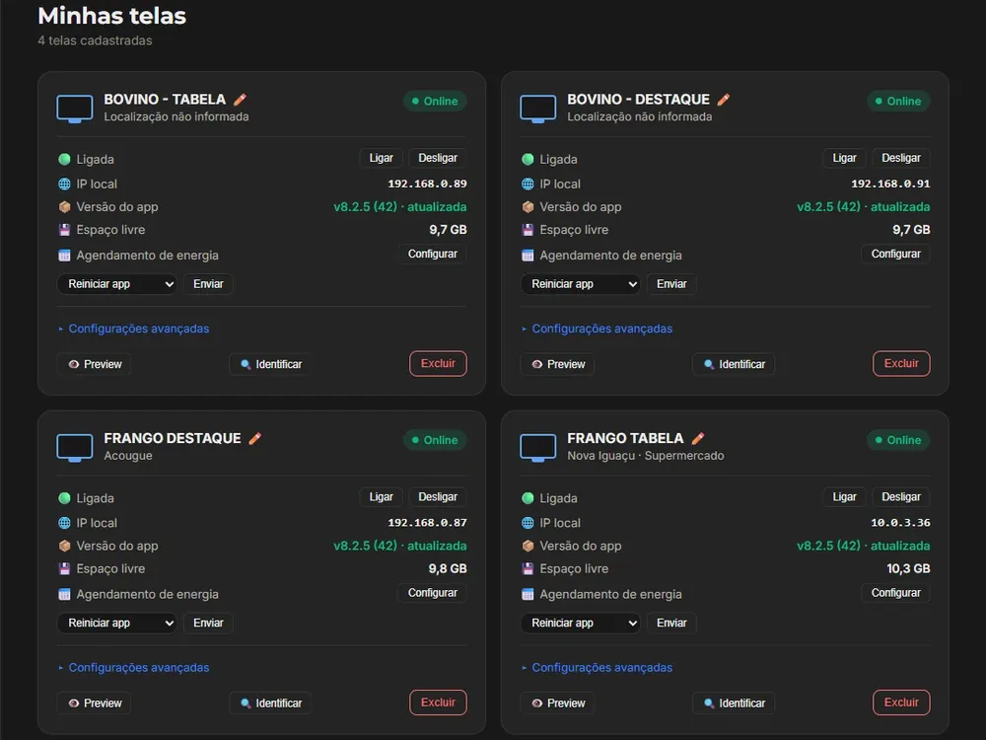Open Reiniciar app dropdown for FRANGO DESTAQUE
The width and height of the screenshot is (986, 740).
click(117, 623)
